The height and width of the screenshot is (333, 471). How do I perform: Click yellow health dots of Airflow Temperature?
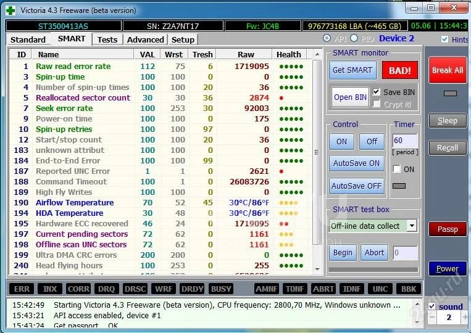pyautogui.click(x=289, y=203)
